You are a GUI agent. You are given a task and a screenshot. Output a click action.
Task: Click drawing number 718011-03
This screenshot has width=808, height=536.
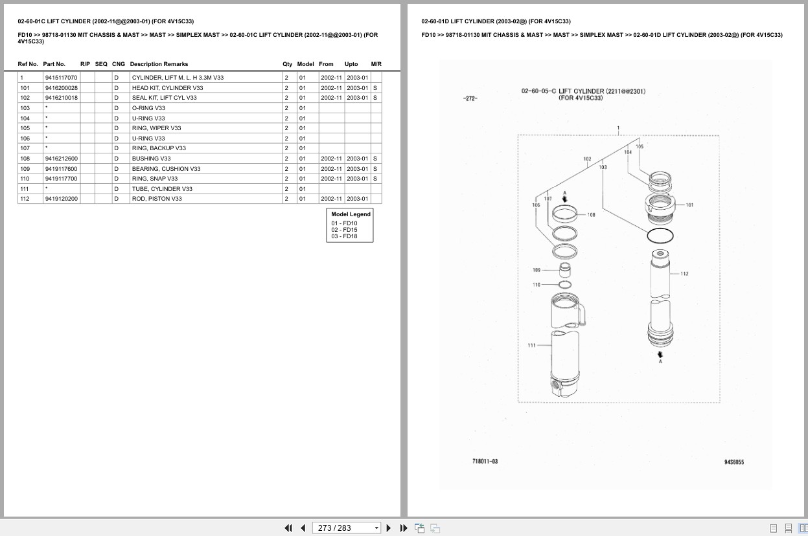[485, 462]
